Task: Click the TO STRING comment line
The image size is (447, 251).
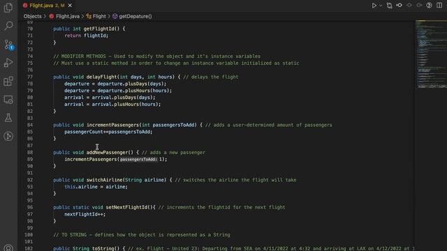Action: [x=141, y=235]
